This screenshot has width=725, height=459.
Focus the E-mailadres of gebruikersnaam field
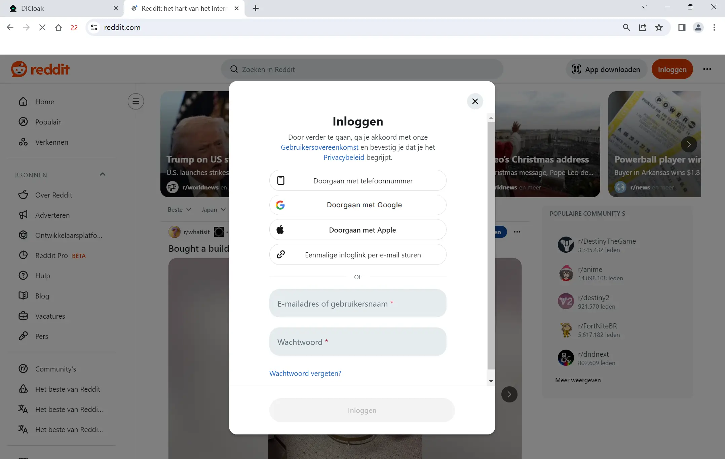point(357,304)
